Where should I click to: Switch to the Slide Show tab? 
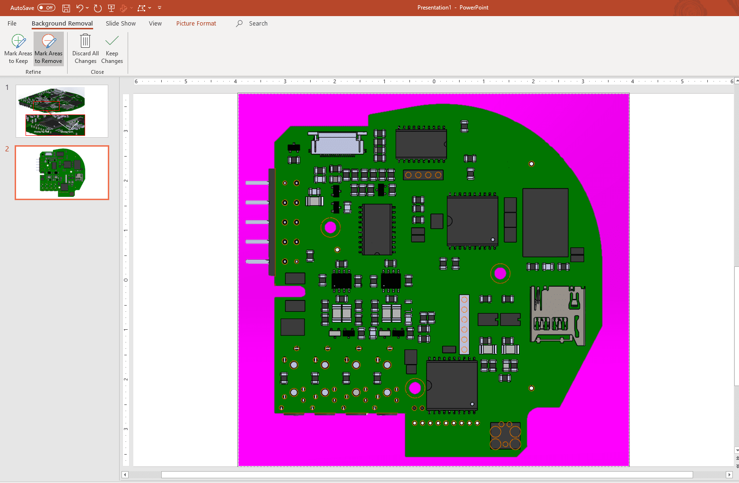coord(121,23)
